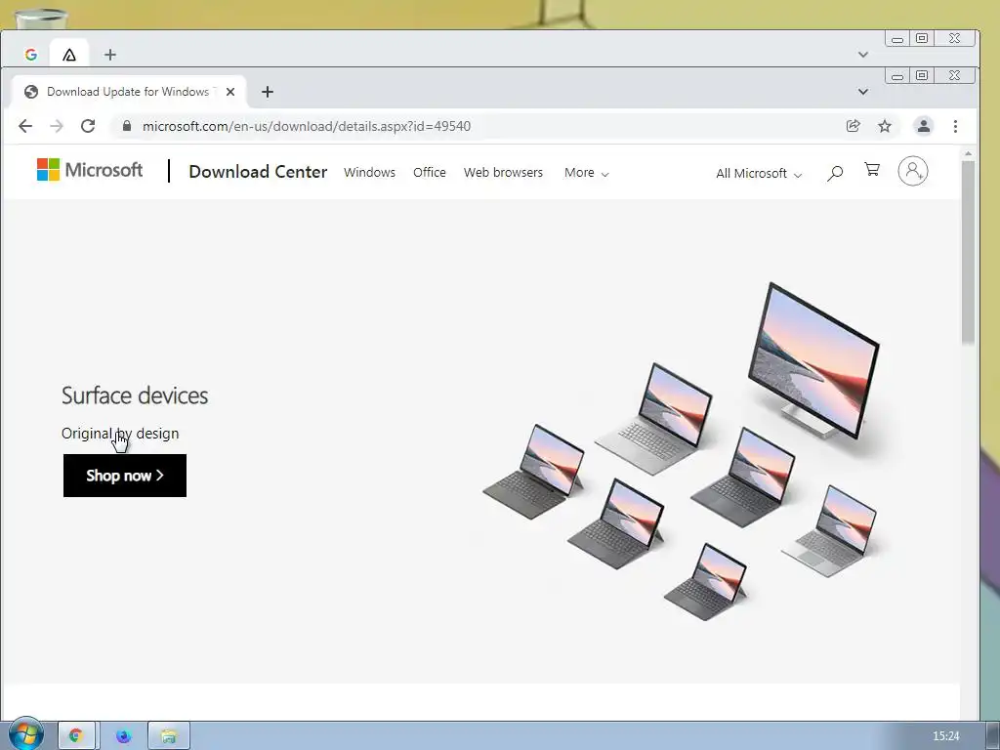This screenshot has width=1000, height=750.
Task: Open file explorer from the taskbar
Action: pos(168,735)
